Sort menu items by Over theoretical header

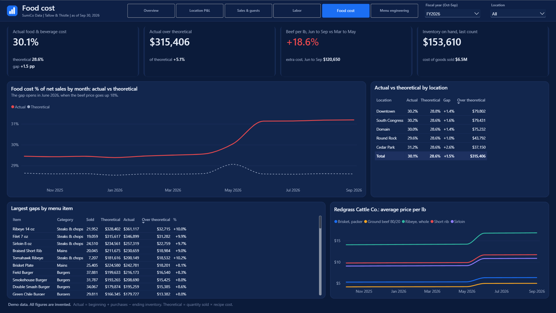tap(156, 220)
